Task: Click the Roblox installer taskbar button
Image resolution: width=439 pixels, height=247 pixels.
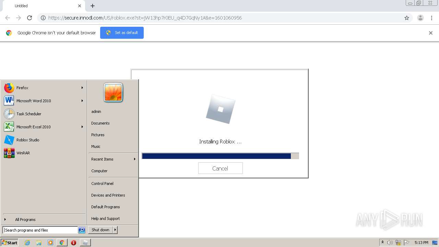Action: coord(85,243)
